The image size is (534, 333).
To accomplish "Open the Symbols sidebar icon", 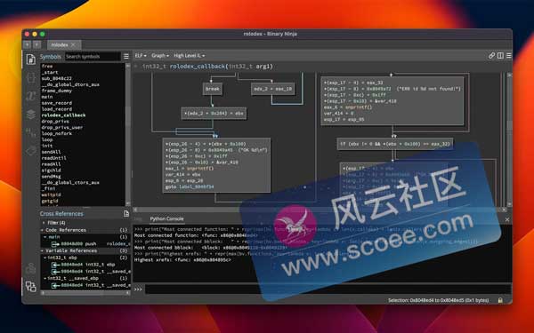I will tap(30, 59).
